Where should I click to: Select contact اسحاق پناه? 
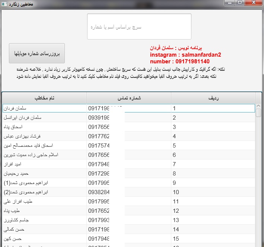click(x=13, y=127)
